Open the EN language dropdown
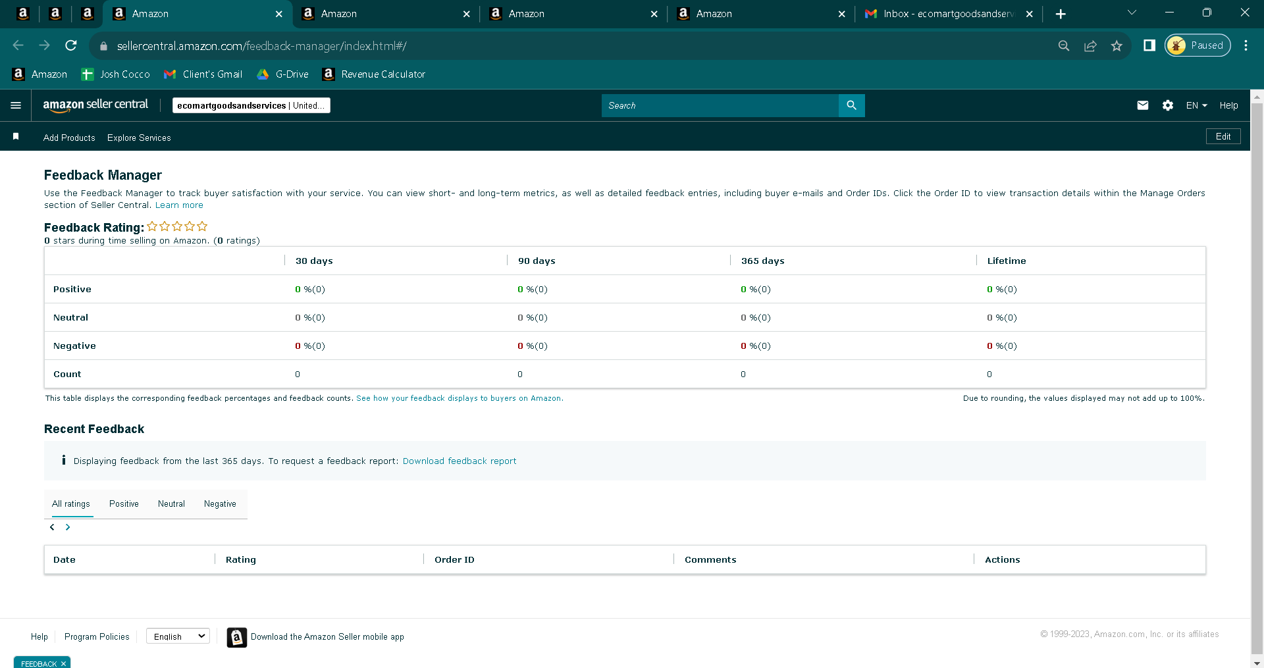 point(1197,105)
